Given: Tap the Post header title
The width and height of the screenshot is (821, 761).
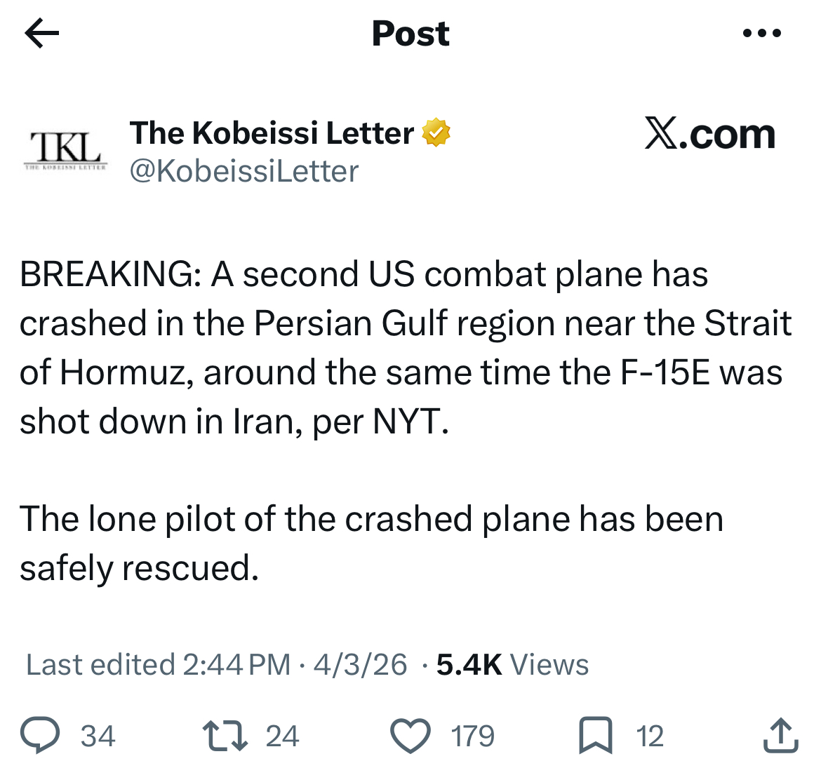Looking at the screenshot, I should tap(410, 34).
